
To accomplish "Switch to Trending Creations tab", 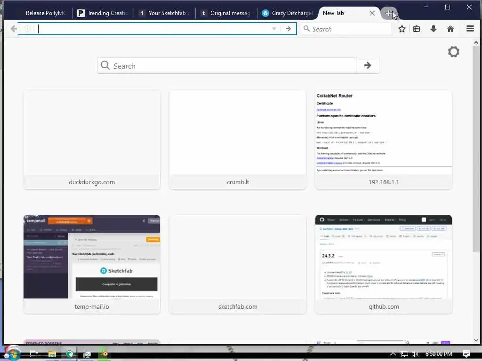I will [103, 13].
